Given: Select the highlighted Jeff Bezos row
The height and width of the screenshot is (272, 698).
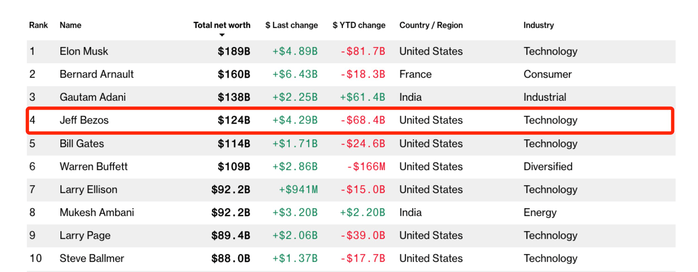Looking at the screenshot, I should 350,120.
